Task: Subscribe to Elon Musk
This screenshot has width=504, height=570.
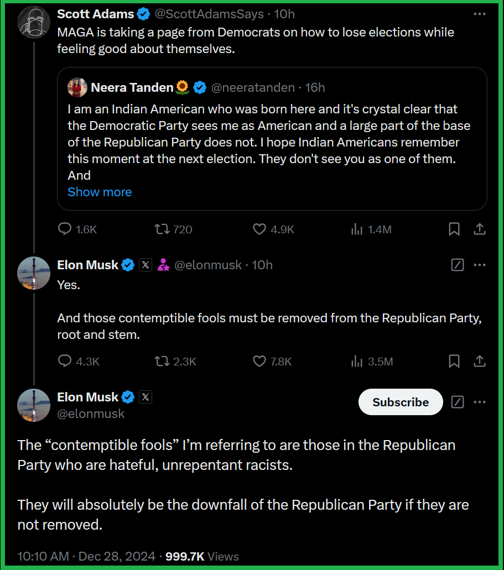Action: tap(401, 402)
